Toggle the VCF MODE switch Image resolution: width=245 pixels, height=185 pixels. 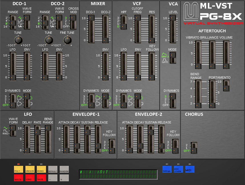[138, 101]
